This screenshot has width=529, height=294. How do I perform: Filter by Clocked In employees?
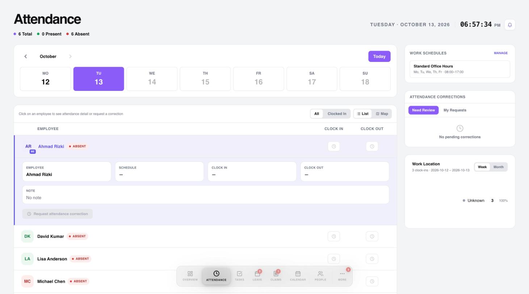[x=337, y=114]
